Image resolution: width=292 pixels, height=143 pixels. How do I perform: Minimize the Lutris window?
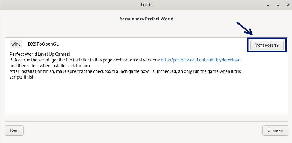coord(268,5)
